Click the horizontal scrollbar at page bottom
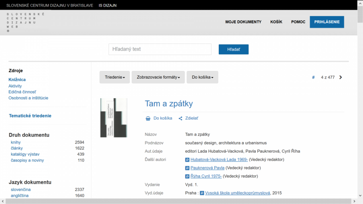This screenshot has height=204, width=363. [x=177, y=201]
